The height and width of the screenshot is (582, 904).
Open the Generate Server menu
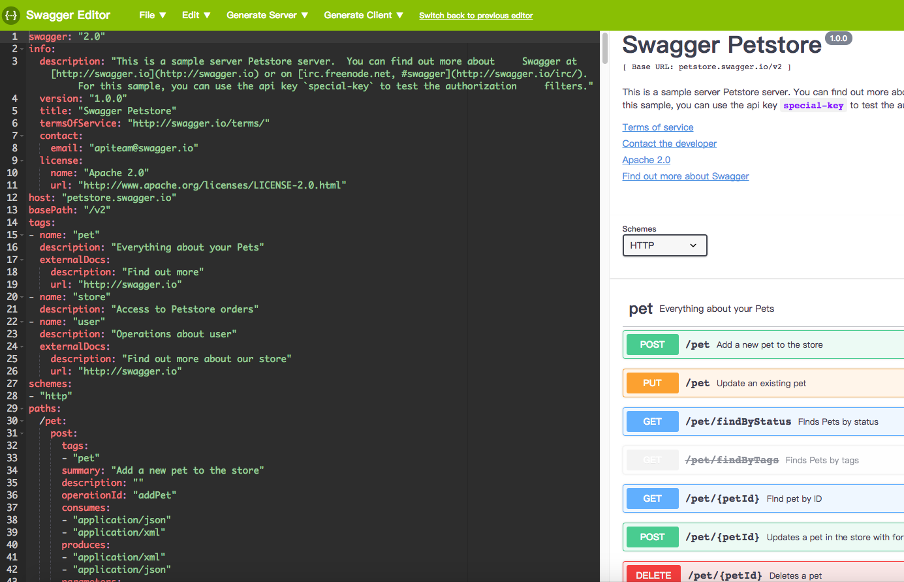coord(267,15)
